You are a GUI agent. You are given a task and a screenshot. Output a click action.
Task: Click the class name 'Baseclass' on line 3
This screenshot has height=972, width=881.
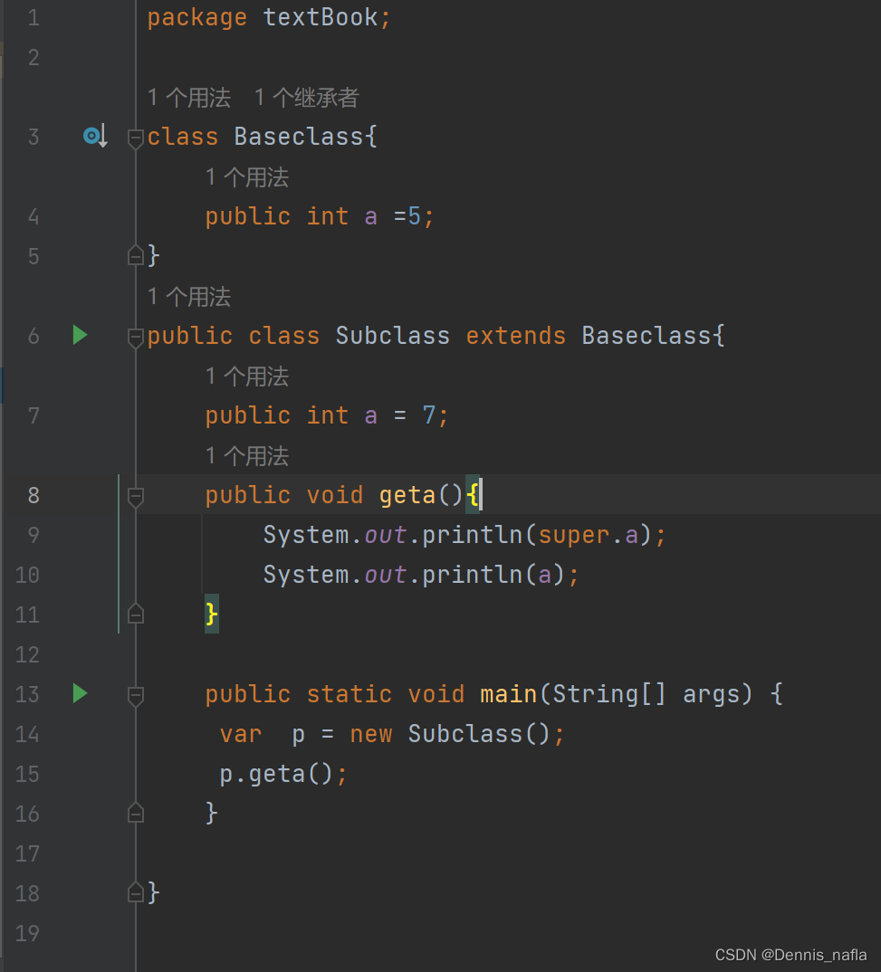299,137
